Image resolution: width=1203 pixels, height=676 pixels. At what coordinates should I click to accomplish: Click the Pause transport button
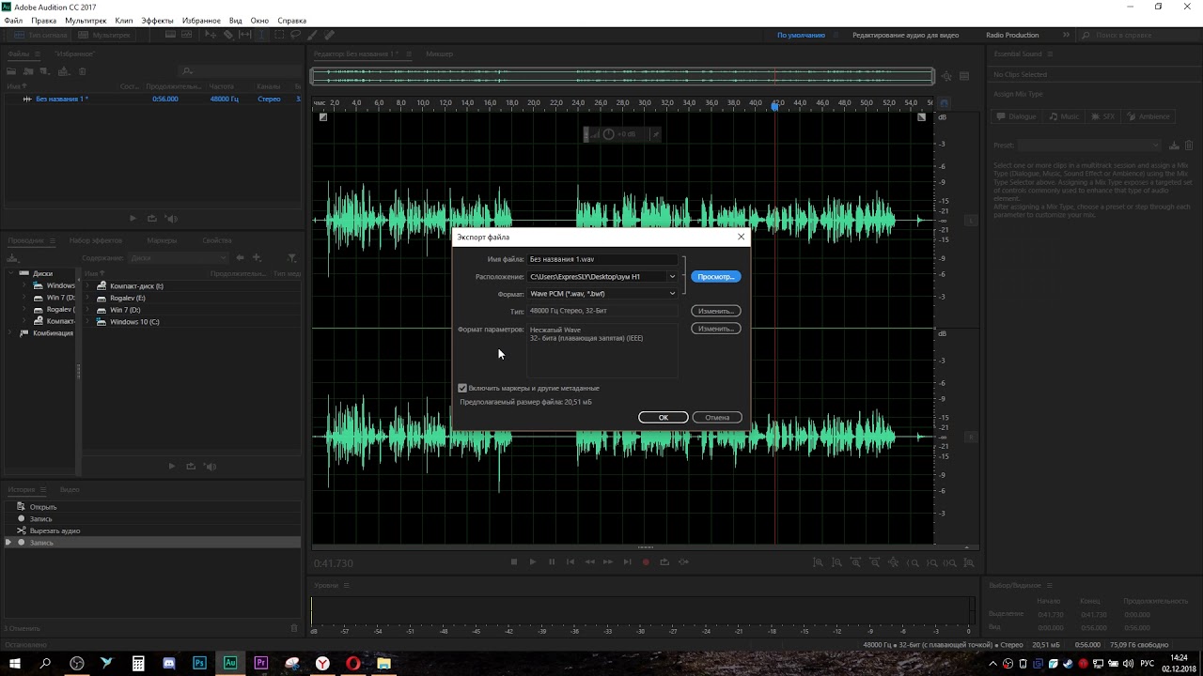[552, 561]
